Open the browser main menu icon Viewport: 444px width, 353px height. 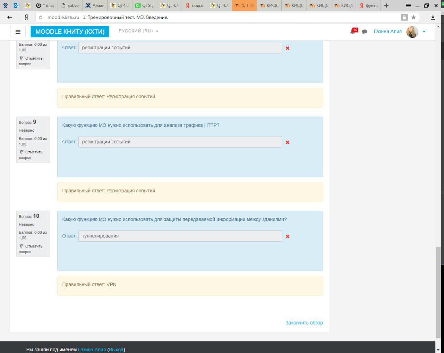click(x=409, y=6)
